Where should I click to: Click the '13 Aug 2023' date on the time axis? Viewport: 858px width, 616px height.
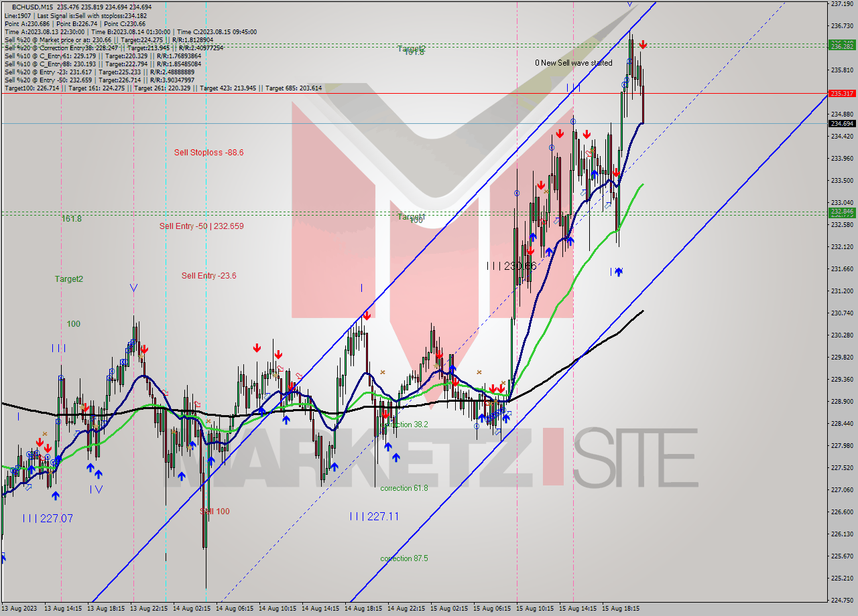pyautogui.click(x=19, y=609)
